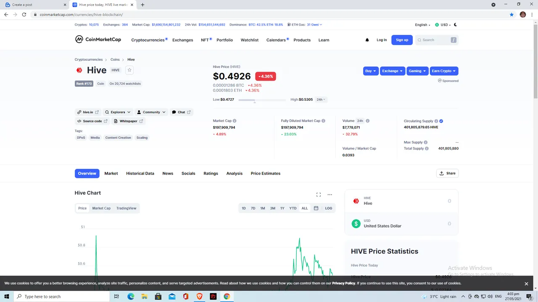Click Fully Diluted Market Cap info icon
The image size is (538, 302).
(x=323, y=121)
